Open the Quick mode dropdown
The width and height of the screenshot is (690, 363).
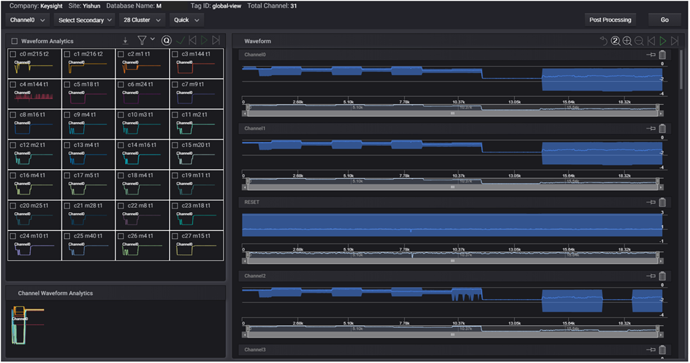(x=186, y=20)
